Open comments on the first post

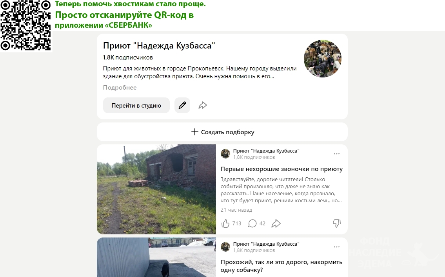(x=252, y=223)
